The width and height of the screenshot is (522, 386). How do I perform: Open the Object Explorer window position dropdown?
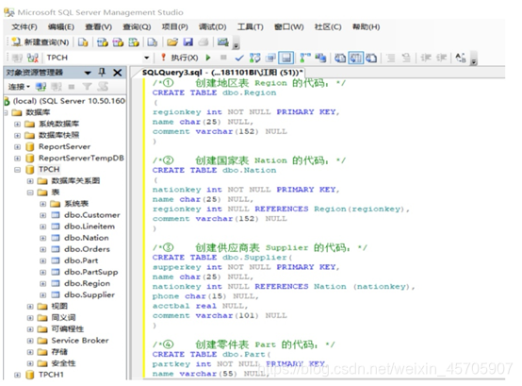point(88,73)
